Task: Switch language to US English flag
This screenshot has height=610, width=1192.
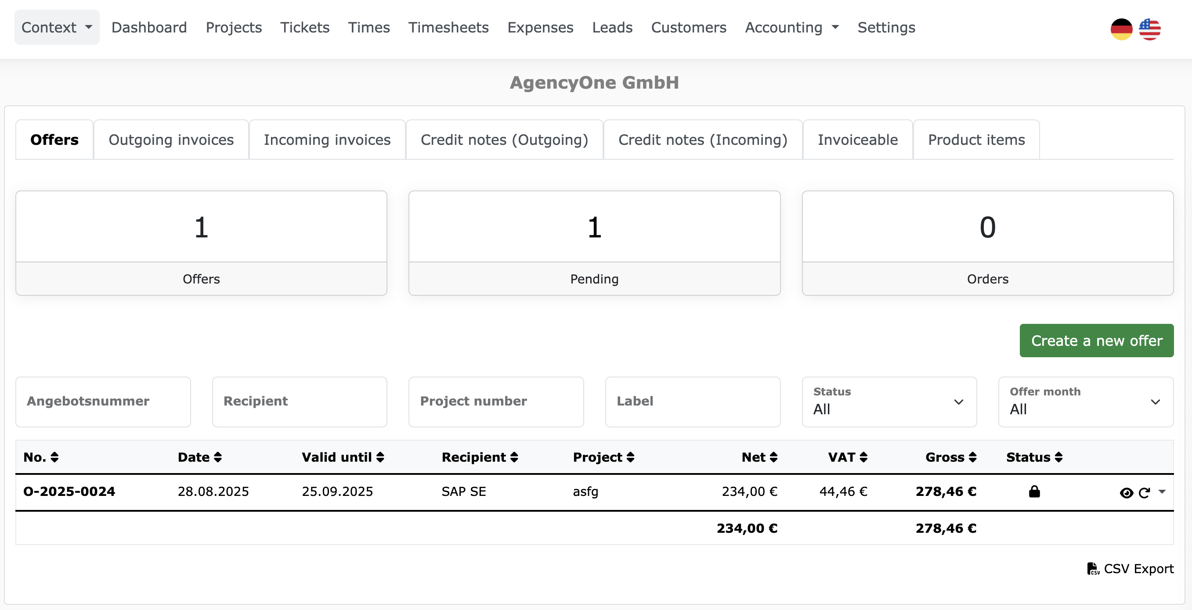Action: [1149, 29]
